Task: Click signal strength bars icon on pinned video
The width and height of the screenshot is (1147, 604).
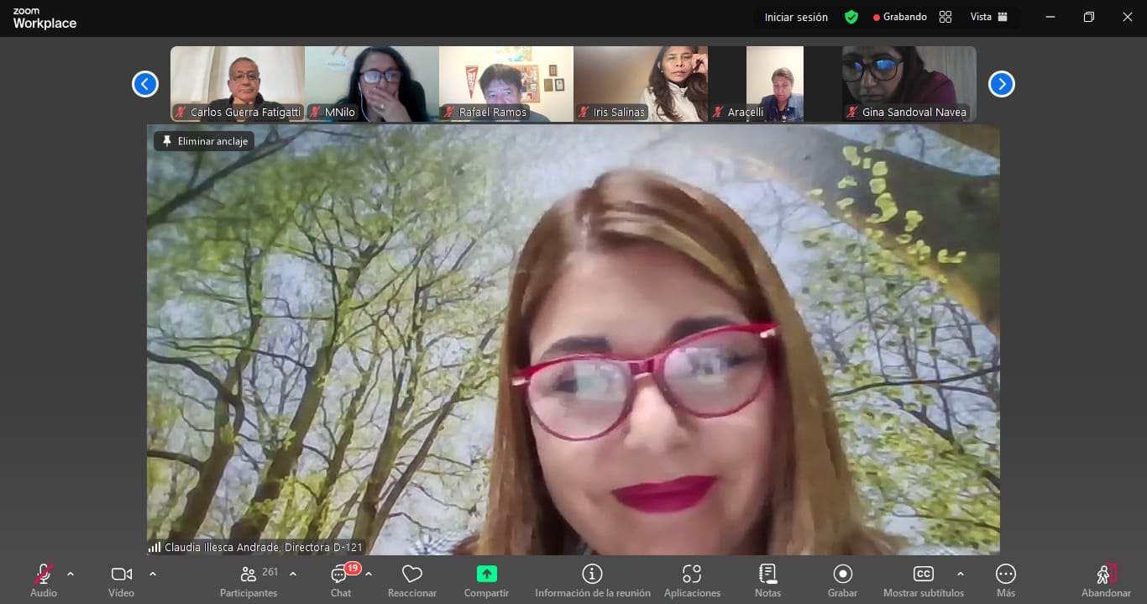Action: (155, 547)
